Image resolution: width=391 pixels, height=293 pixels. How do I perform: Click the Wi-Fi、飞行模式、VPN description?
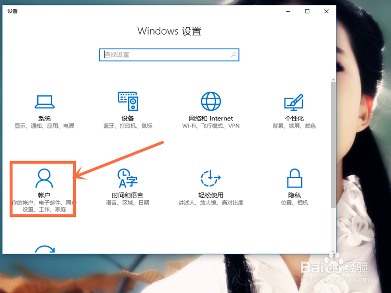point(211,126)
